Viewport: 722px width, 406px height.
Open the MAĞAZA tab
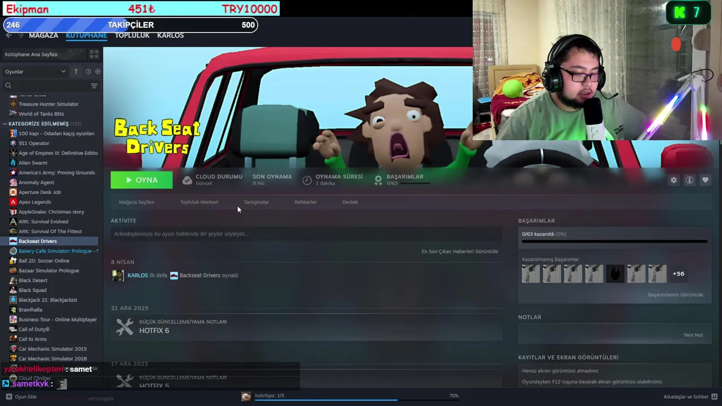coord(43,35)
